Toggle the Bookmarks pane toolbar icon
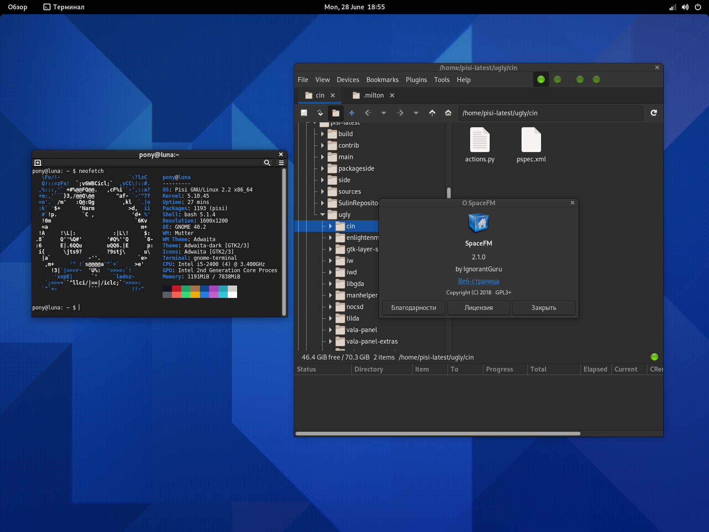The height and width of the screenshot is (532, 709). click(320, 113)
